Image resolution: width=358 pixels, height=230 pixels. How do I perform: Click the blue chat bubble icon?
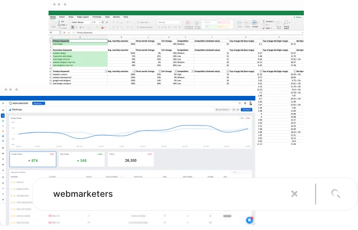click(249, 220)
